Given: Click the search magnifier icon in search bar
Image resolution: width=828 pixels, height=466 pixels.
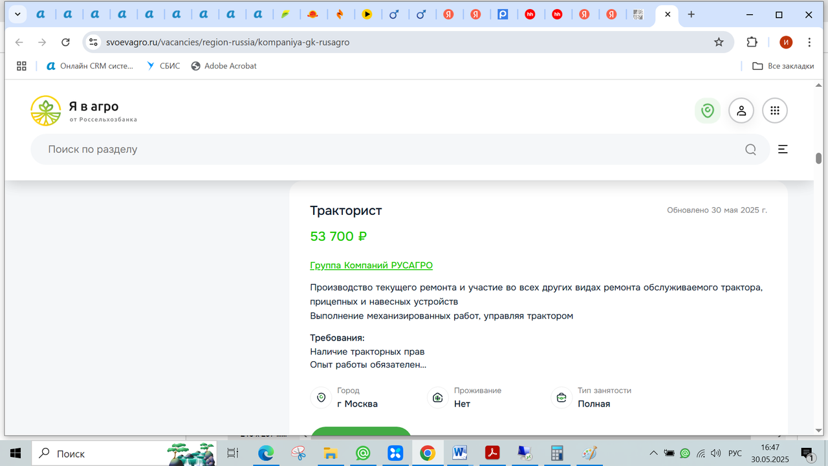Looking at the screenshot, I should tap(750, 150).
